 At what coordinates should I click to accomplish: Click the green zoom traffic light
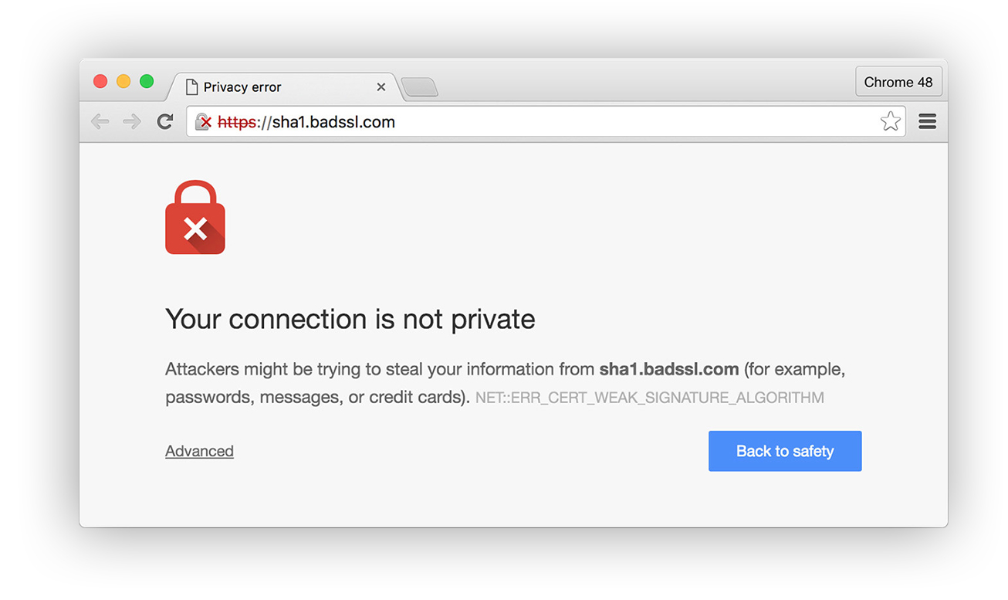(x=147, y=80)
